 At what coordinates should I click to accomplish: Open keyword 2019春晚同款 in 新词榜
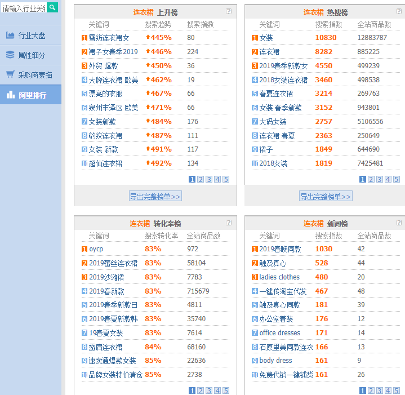[280, 249]
